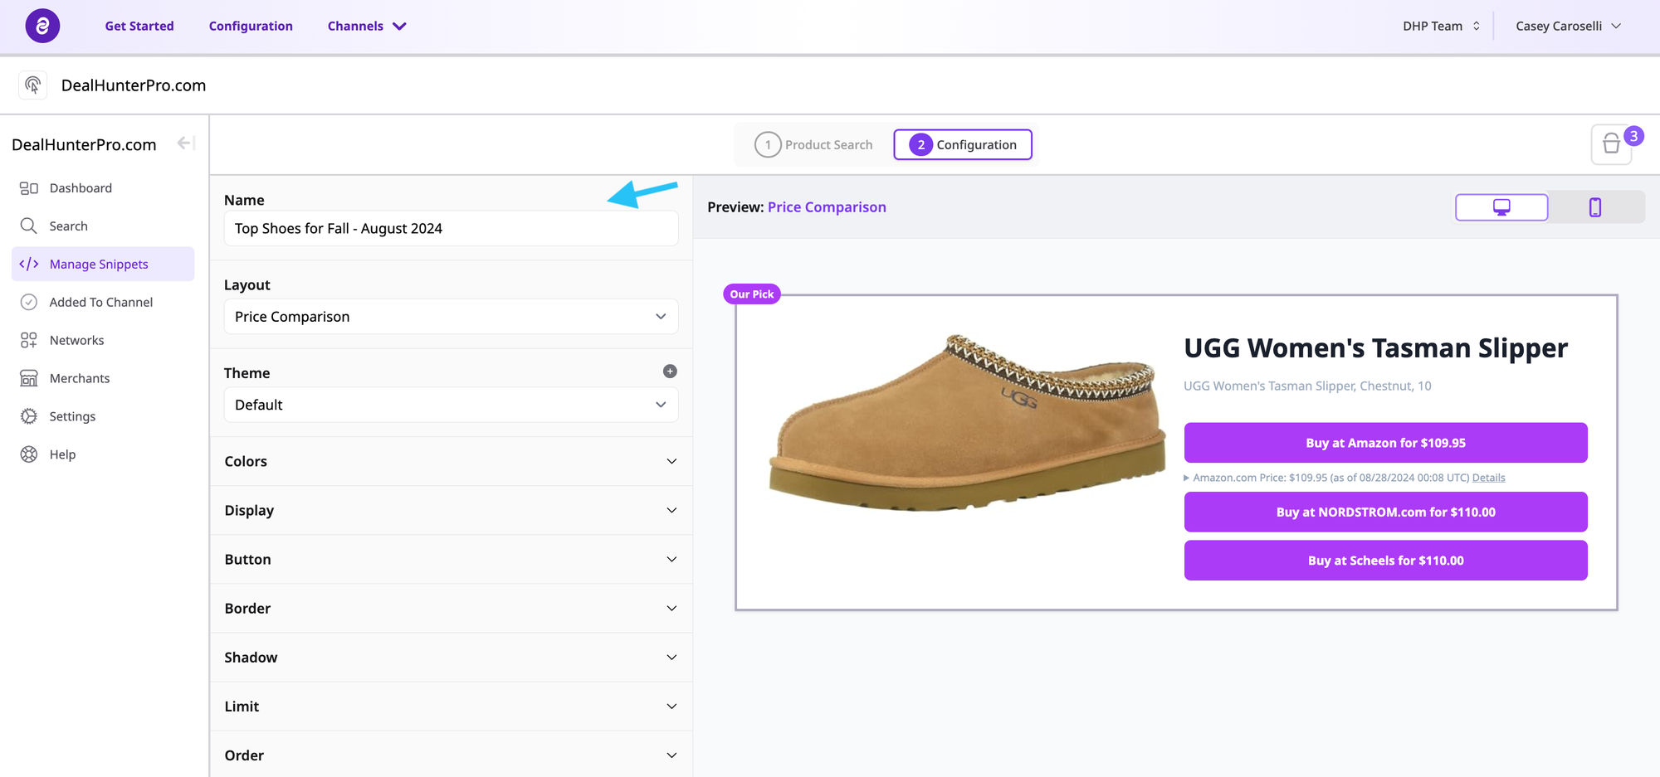Click the Settings gear icon
The width and height of the screenshot is (1660, 777).
pos(29,416)
